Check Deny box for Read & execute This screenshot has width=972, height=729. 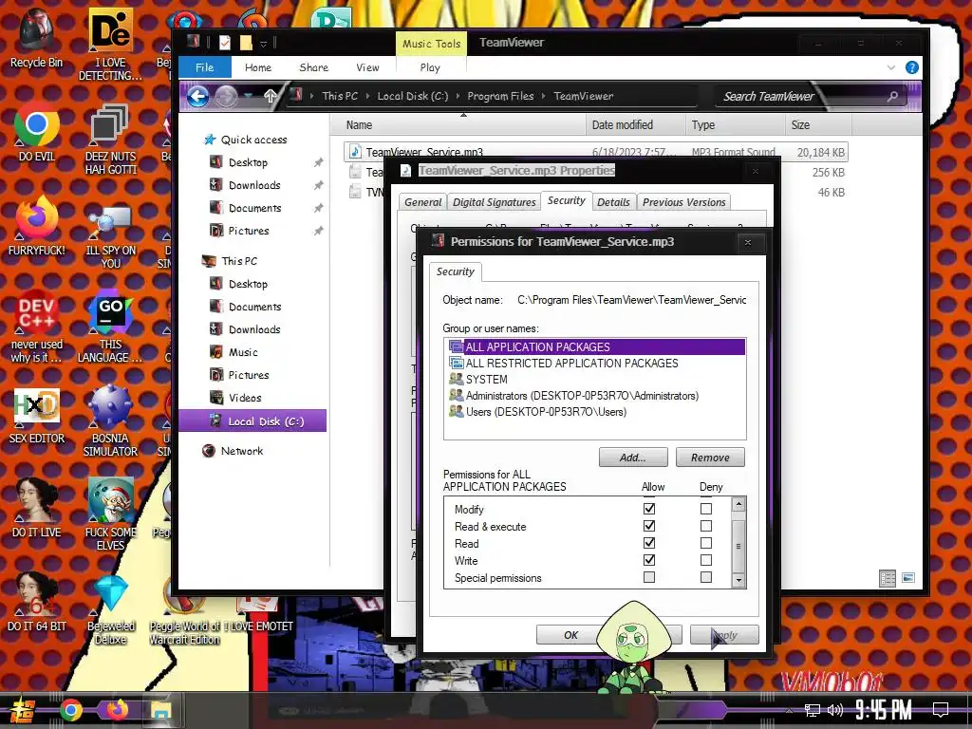coord(706,526)
